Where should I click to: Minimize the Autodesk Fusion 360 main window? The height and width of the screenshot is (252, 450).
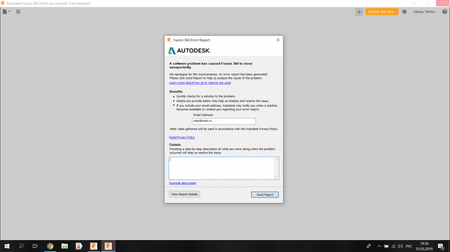pyautogui.click(x=415, y=3)
